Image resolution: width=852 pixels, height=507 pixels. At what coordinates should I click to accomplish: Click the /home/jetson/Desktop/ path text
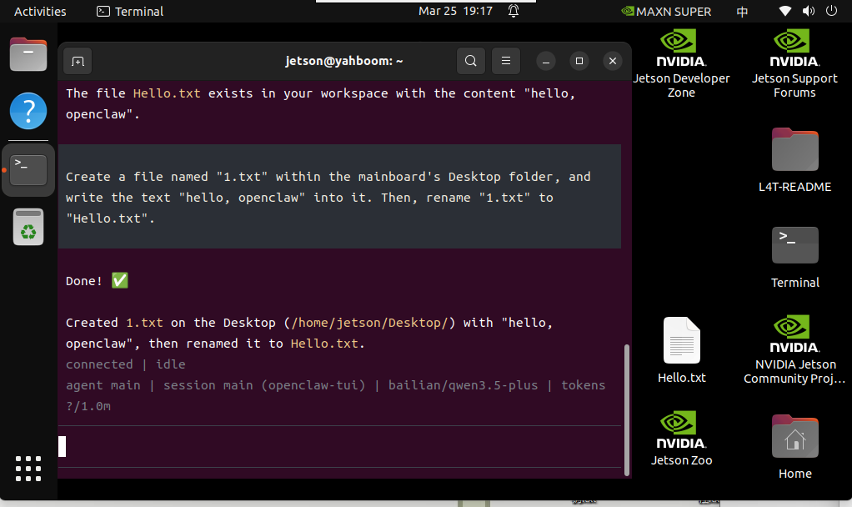pyautogui.click(x=369, y=323)
